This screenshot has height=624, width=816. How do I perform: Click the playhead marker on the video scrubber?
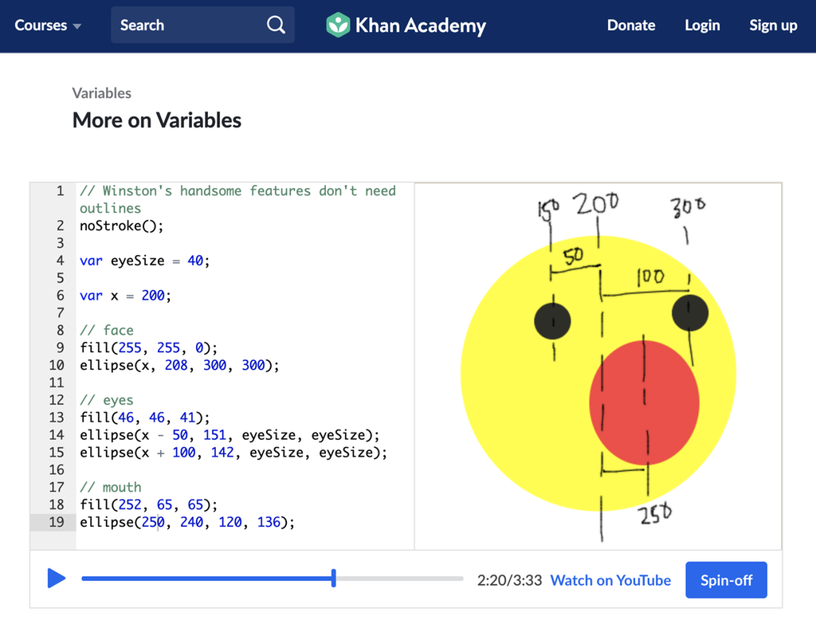pos(333,578)
